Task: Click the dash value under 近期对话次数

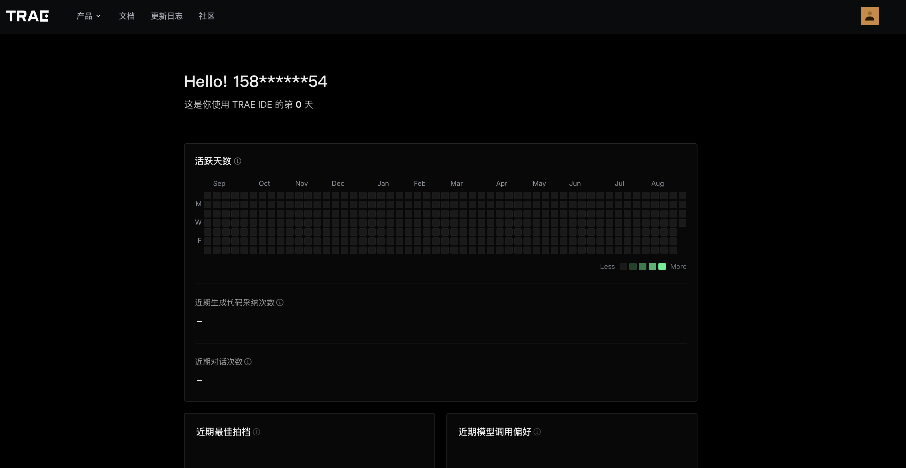Action: coord(199,380)
